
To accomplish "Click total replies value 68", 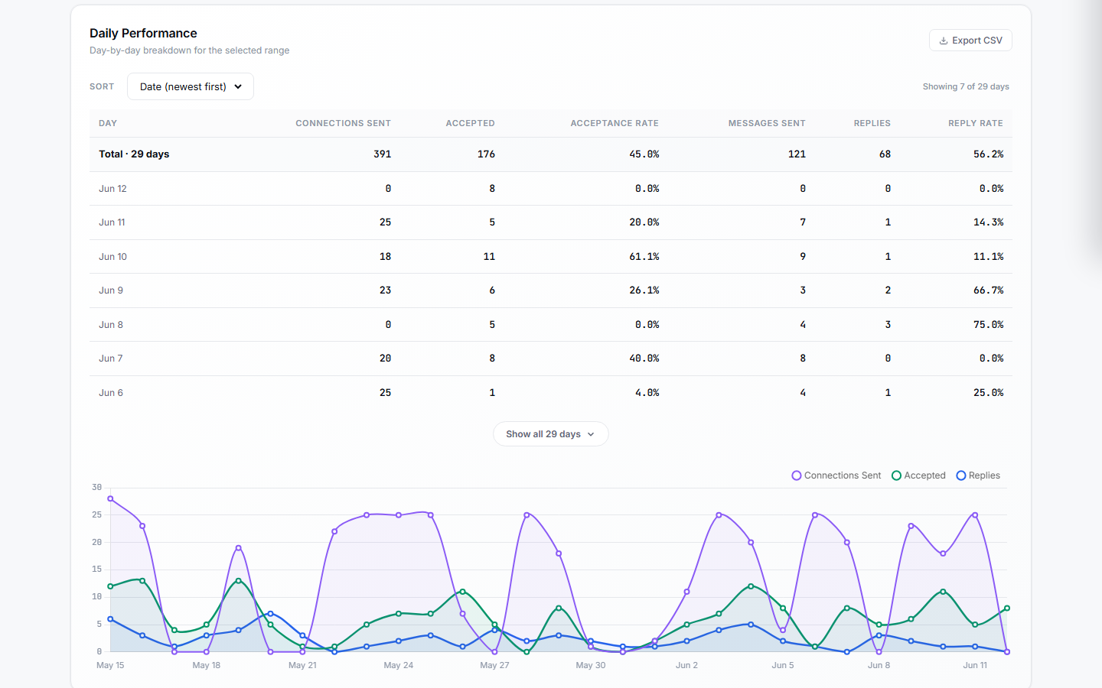I will click(885, 154).
